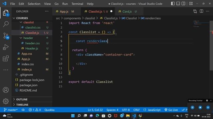Open Header.js in the explorer
This screenshot has height=119, width=213.
[32, 49]
